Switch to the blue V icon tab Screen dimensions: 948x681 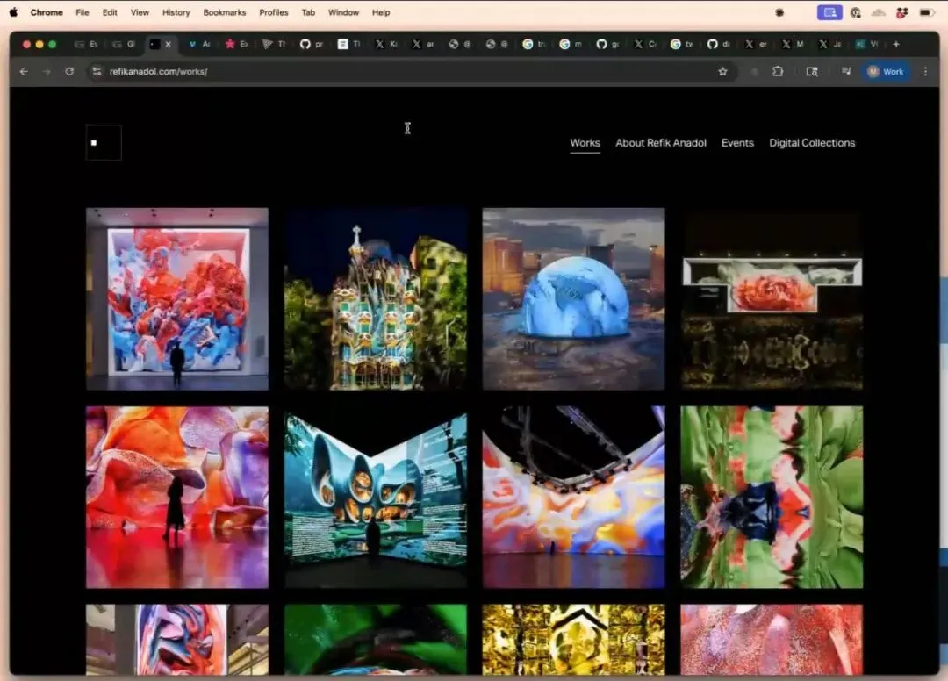[199, 44]
